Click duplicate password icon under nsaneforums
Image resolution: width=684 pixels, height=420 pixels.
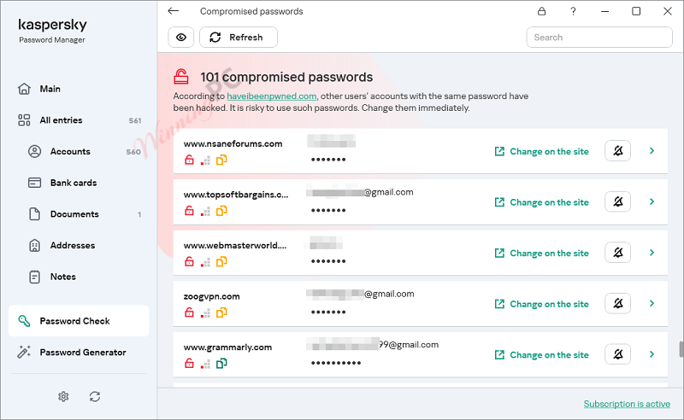coord(221,160)
